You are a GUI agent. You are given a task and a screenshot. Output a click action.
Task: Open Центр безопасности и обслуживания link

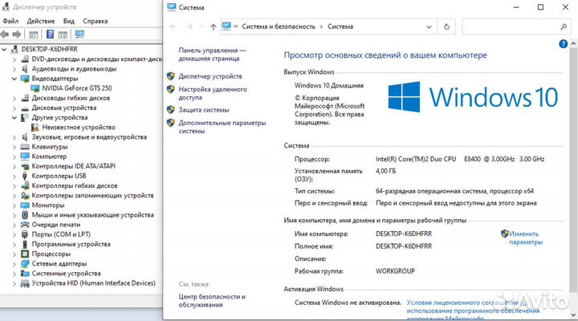pos(212,300)
